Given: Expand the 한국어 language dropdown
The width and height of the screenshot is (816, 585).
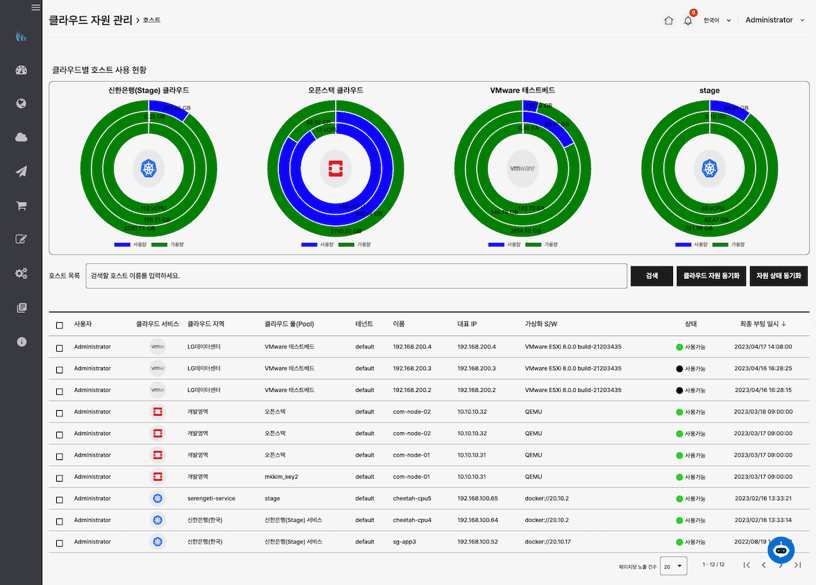Looking at the screenshot, I should point(717,21).
